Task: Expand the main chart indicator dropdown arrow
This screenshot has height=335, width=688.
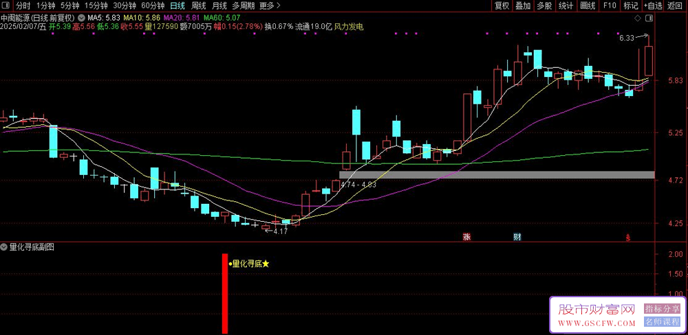Action: point(82,19)
